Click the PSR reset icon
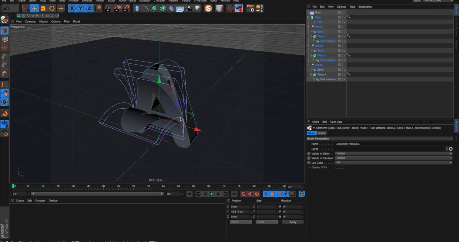459x242 pixels. coord(250,9)
